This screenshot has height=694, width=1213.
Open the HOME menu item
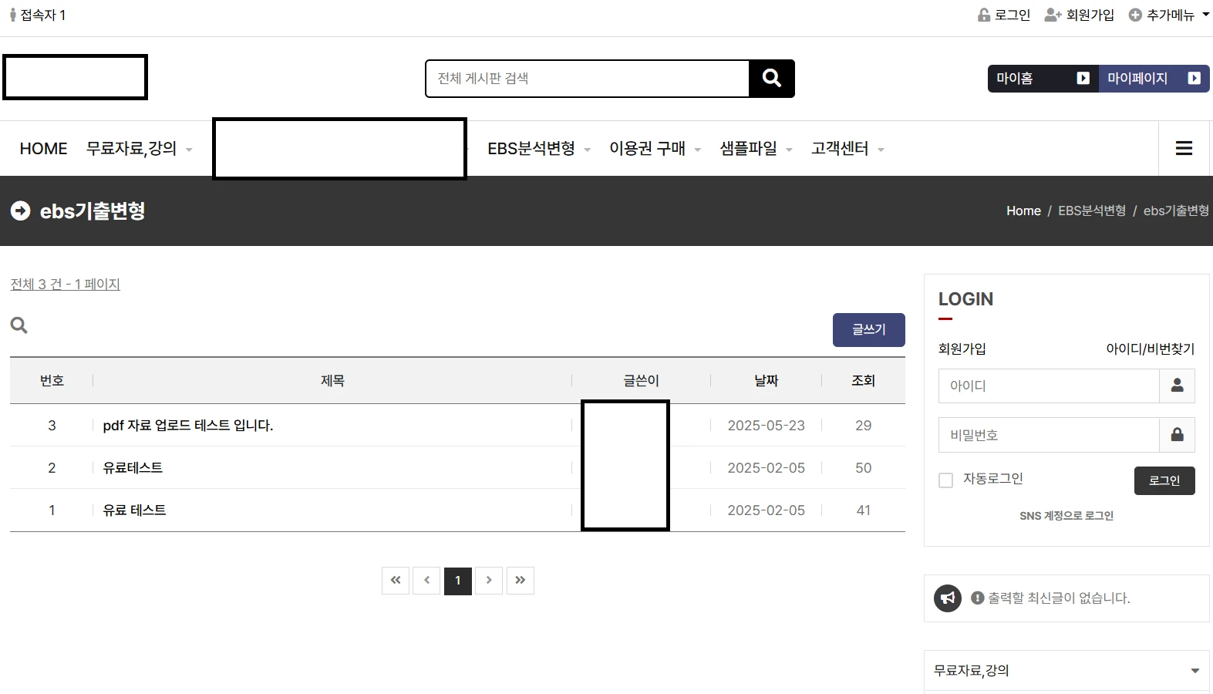click(x=43, y=148)
